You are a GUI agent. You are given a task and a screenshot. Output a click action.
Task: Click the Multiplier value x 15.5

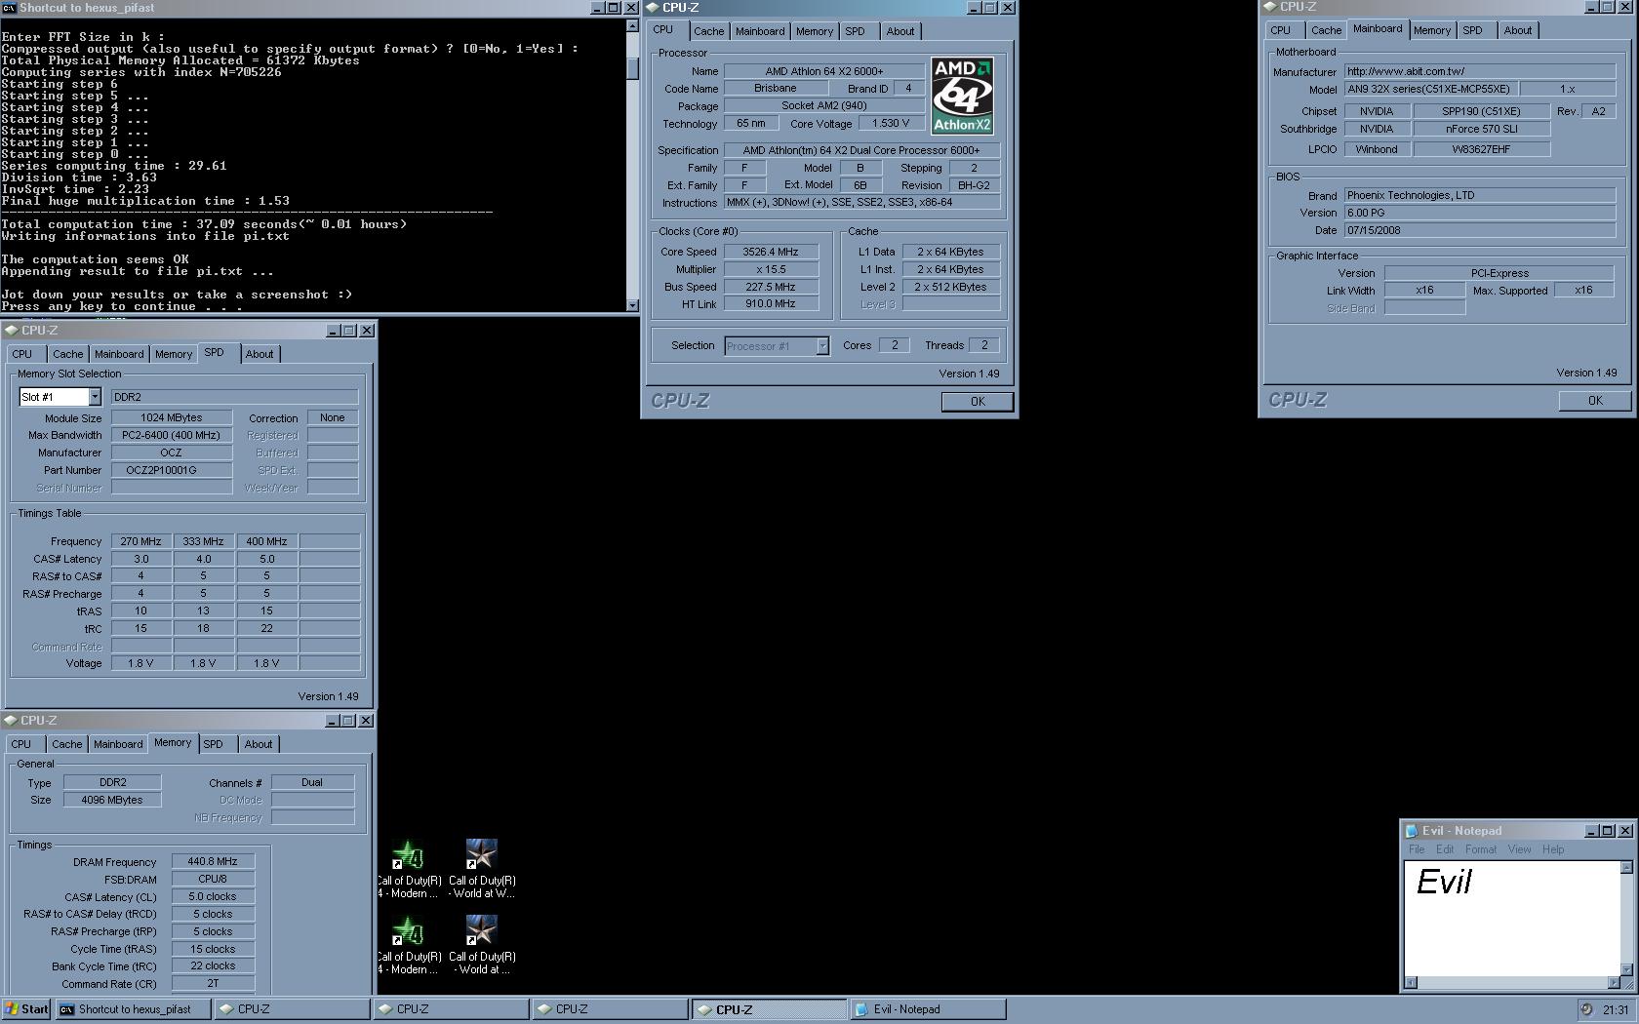tap(771, 269)
